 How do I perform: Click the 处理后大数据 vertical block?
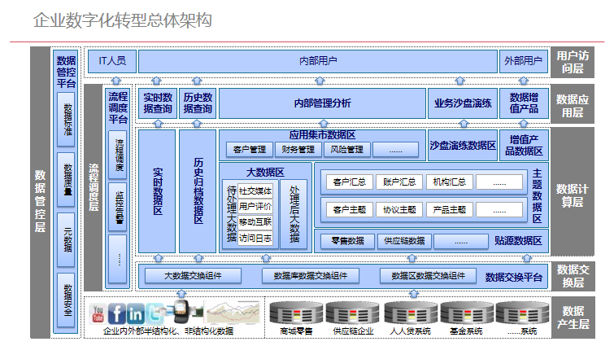click(294, 214)
